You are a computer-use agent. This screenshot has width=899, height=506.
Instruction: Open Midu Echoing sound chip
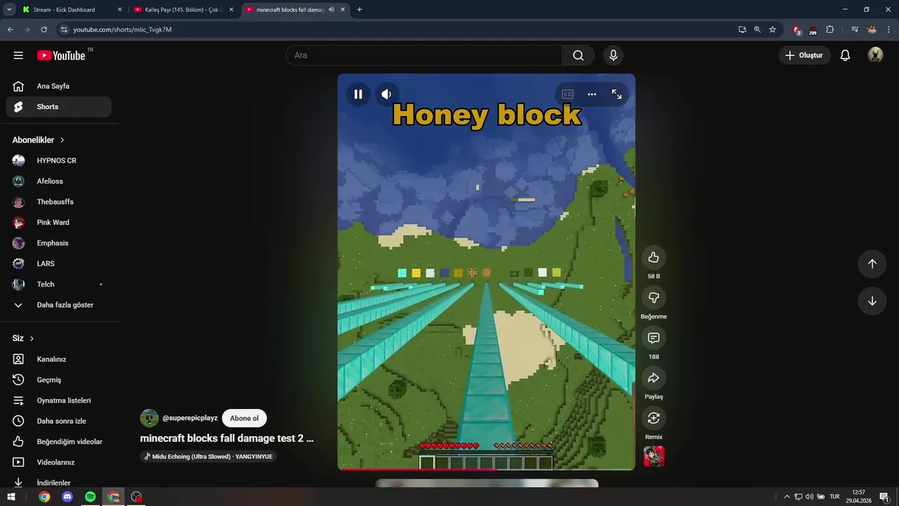coord(208,457)
